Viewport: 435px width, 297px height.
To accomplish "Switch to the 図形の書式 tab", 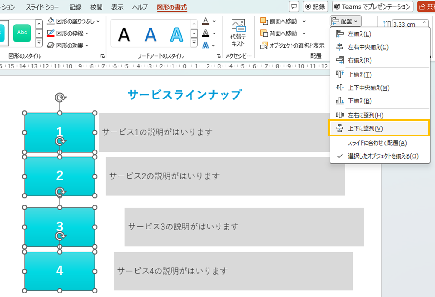I will point(172,7).
